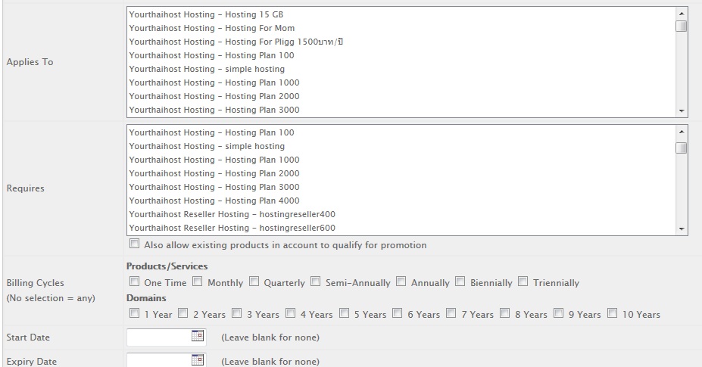Screen dimensions: 702x367
Task: Click the Requires list scroll-up arrow
Action: tap(682, 132)
